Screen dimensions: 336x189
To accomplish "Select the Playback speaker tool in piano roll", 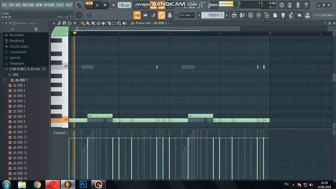I will [124, 23].
